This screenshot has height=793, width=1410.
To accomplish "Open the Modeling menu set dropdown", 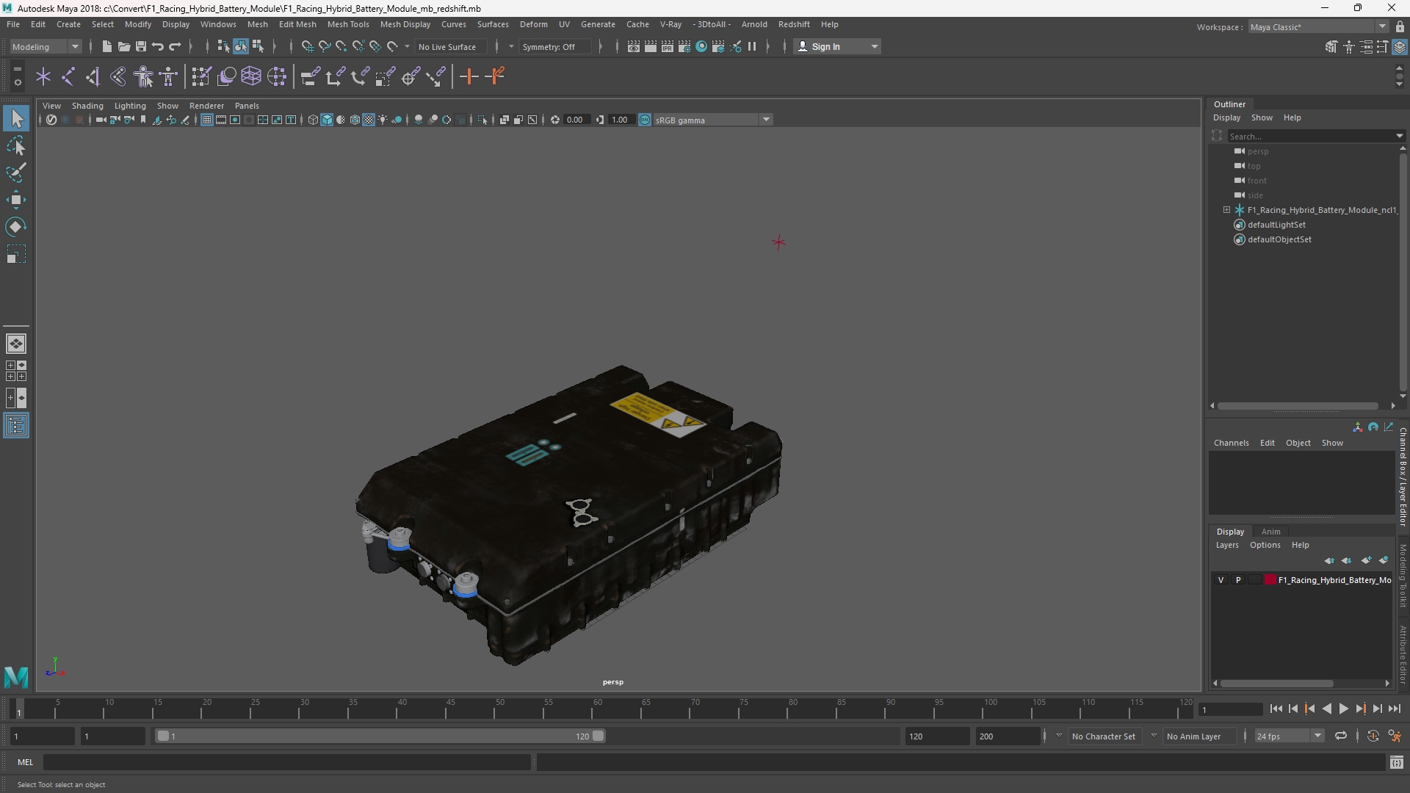I will [x=46, y=46].
